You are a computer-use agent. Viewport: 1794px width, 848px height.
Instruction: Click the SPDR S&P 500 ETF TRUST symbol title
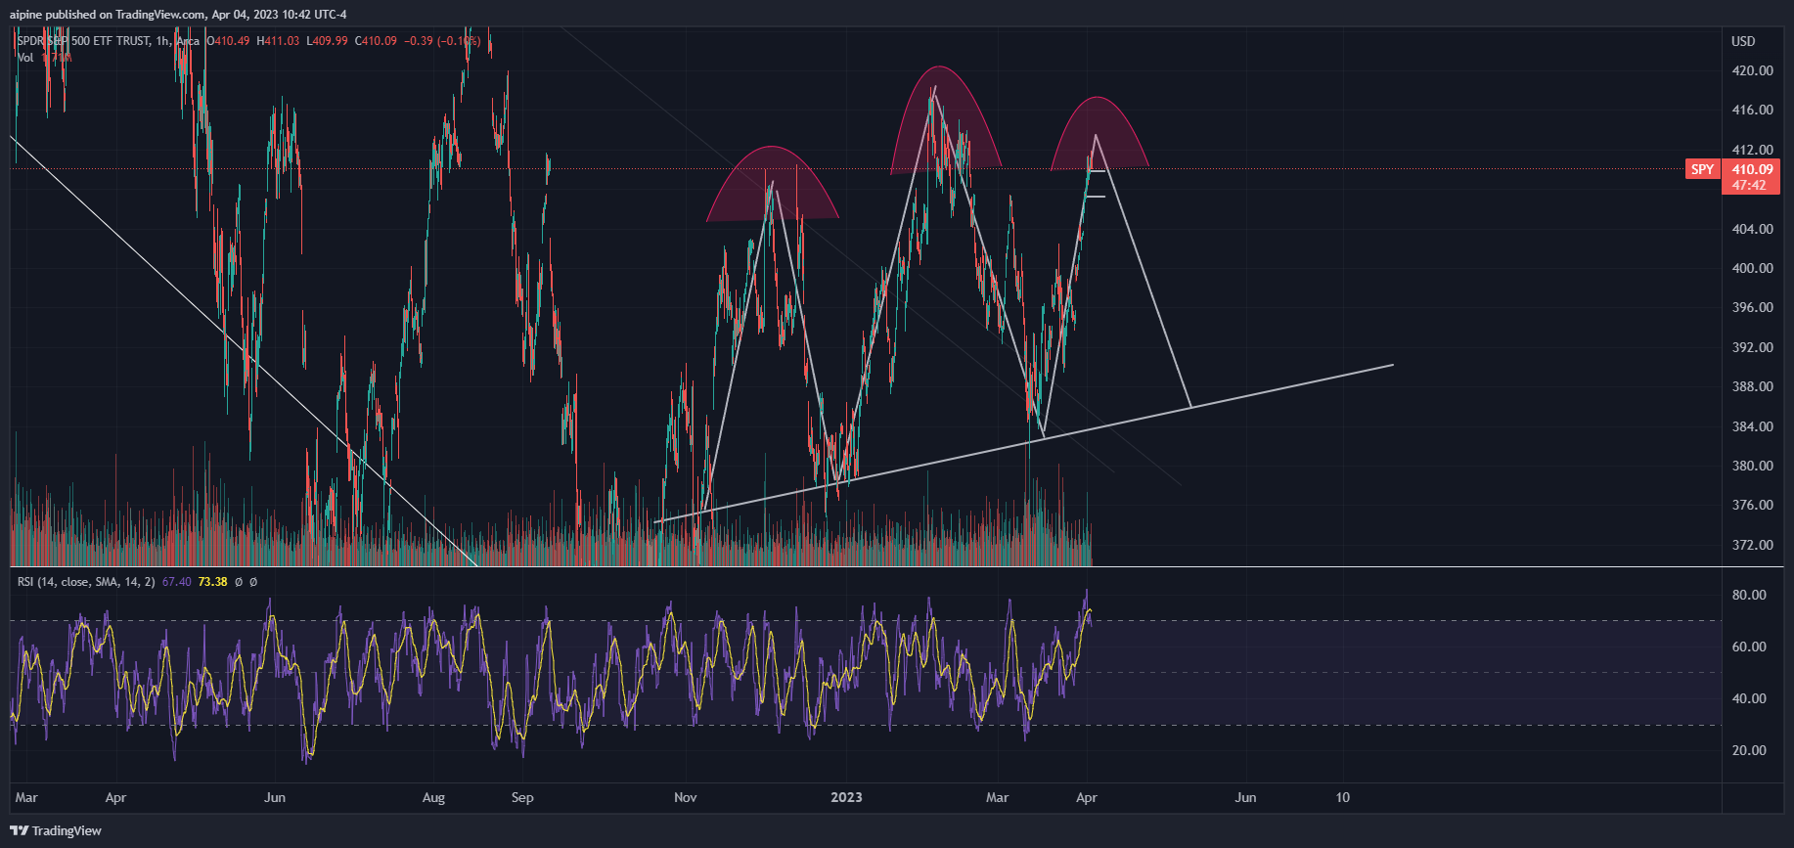click(84, 41)
